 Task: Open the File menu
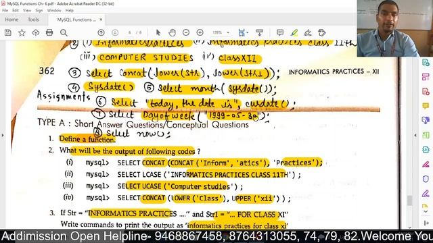(x=5, y=11)
